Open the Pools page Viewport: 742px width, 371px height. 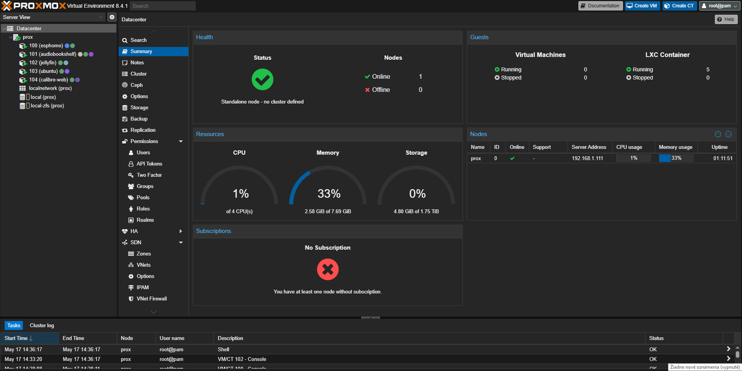tap(153, 198)
